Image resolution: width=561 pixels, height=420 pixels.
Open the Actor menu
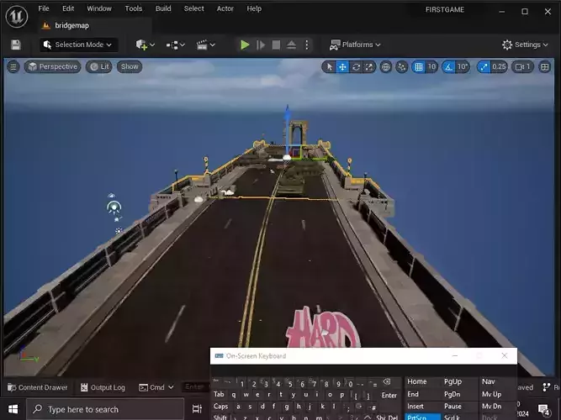point(225,8)
